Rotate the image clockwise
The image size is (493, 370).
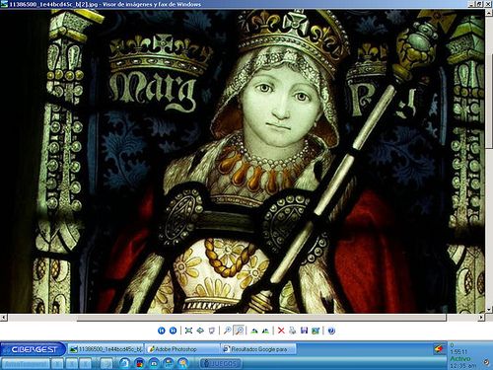(x=254, y=331)
